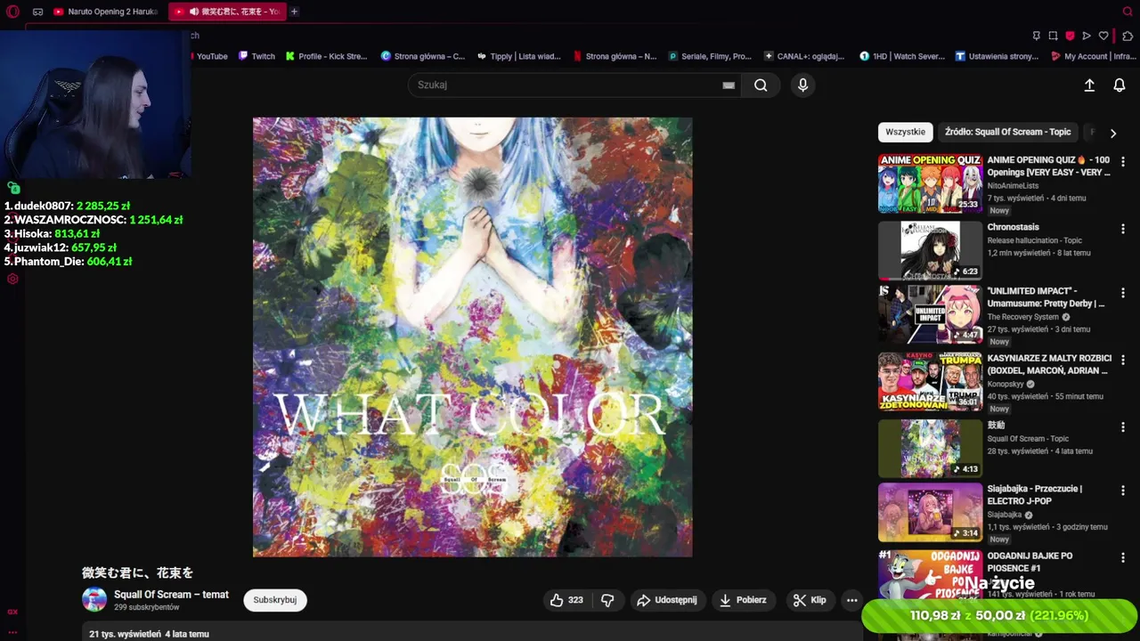Select Źródło: Squall Of Scream - Topic chip

pos(1007,132)
